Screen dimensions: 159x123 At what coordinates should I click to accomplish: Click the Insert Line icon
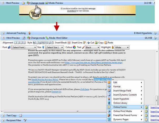coord(84,42)
